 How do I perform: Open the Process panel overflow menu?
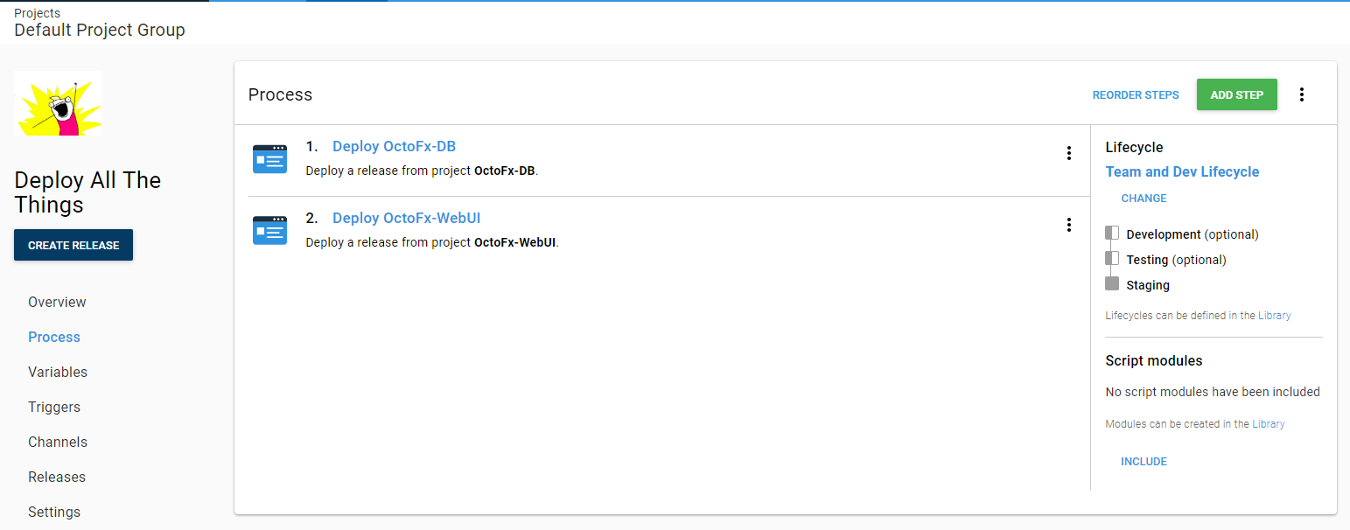coord(1301,94)
